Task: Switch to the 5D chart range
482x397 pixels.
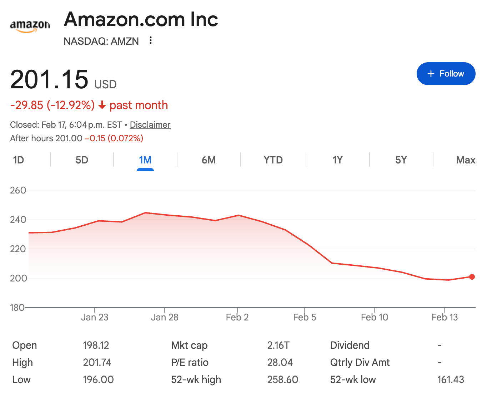Action: click(x=82, y=160)
